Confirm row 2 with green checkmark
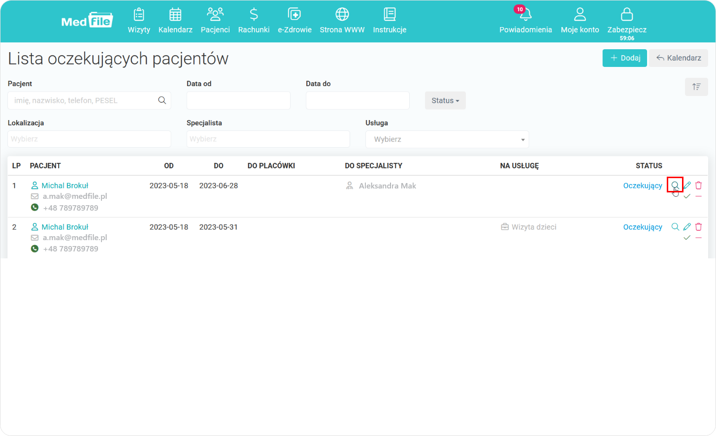This screenshot has width=716, height=436. pyautogui.click(x=687, y=238)
